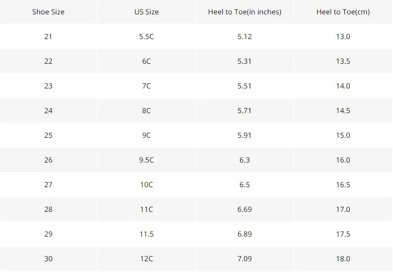The width and height of the screenshot is (393, 272).
Task: Select shoe size 24 cell
Action: 48,111
